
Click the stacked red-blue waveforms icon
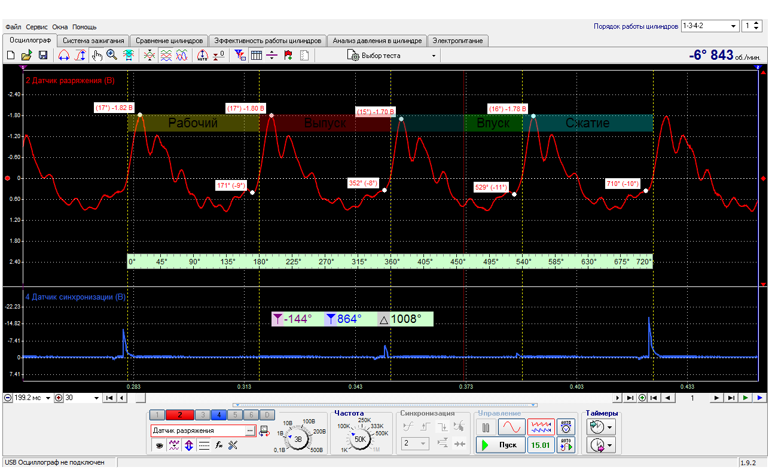(x=166, y=55)
